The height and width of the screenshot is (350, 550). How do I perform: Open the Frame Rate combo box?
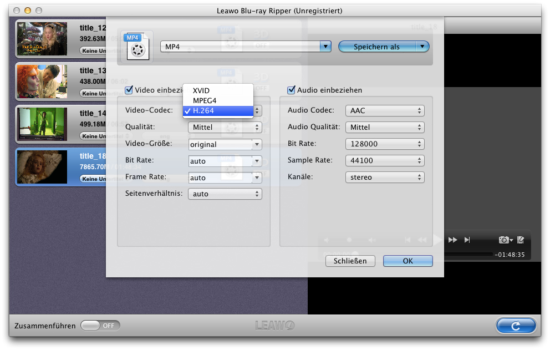click(x=225, y=177)
